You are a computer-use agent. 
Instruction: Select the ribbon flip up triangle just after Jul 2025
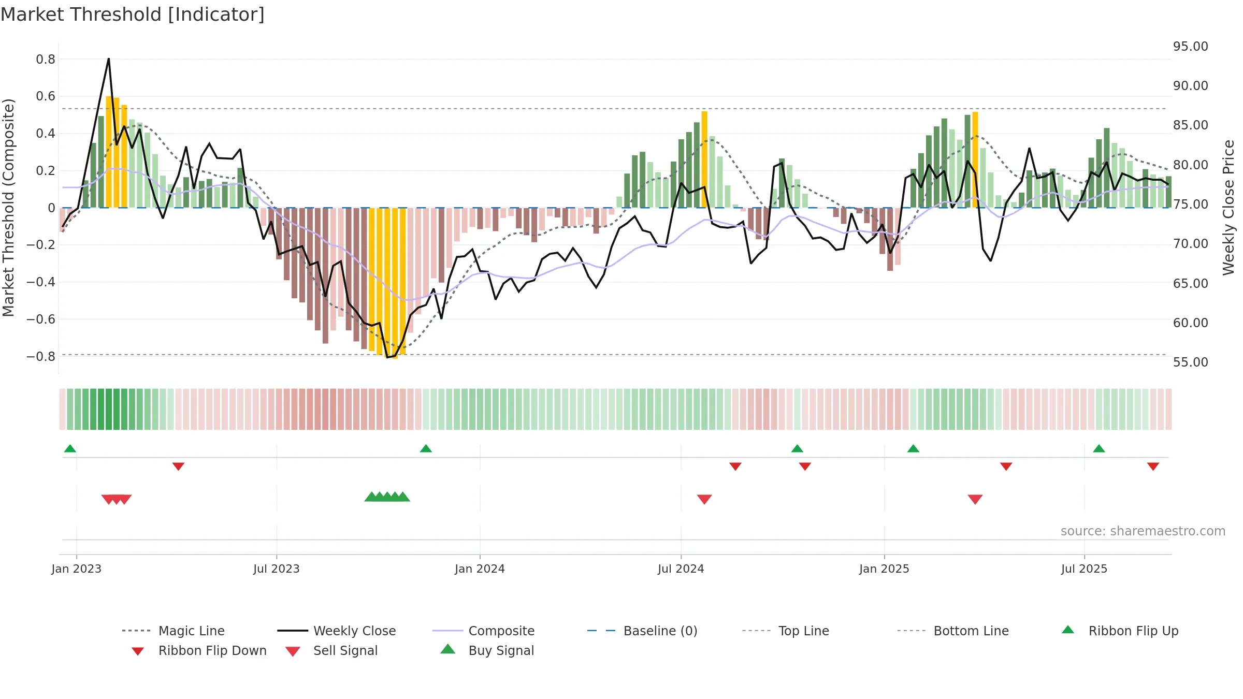[1099, 448]
